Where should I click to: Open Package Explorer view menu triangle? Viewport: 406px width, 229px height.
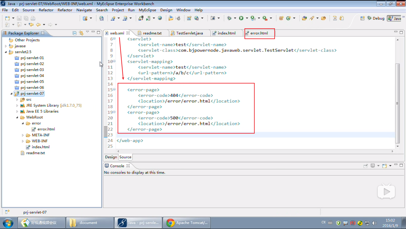coord(87,32)
